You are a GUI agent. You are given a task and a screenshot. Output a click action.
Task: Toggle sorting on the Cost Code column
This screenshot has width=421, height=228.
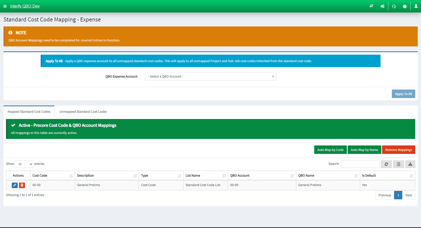pyautogui.click(x=70, y=175)
